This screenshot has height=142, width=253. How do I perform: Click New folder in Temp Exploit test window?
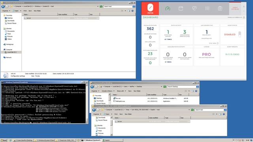click(128, 114)
